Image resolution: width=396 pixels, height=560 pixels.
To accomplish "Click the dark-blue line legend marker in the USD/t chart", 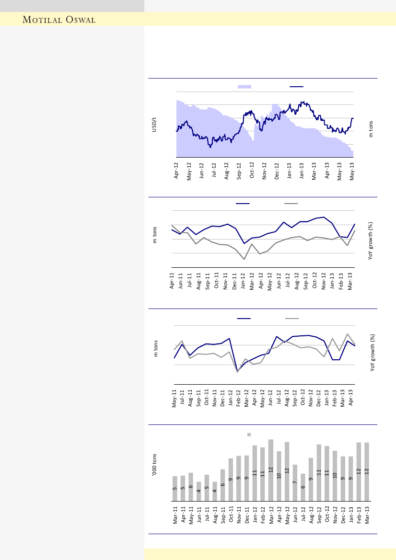I will pos(297,86).
